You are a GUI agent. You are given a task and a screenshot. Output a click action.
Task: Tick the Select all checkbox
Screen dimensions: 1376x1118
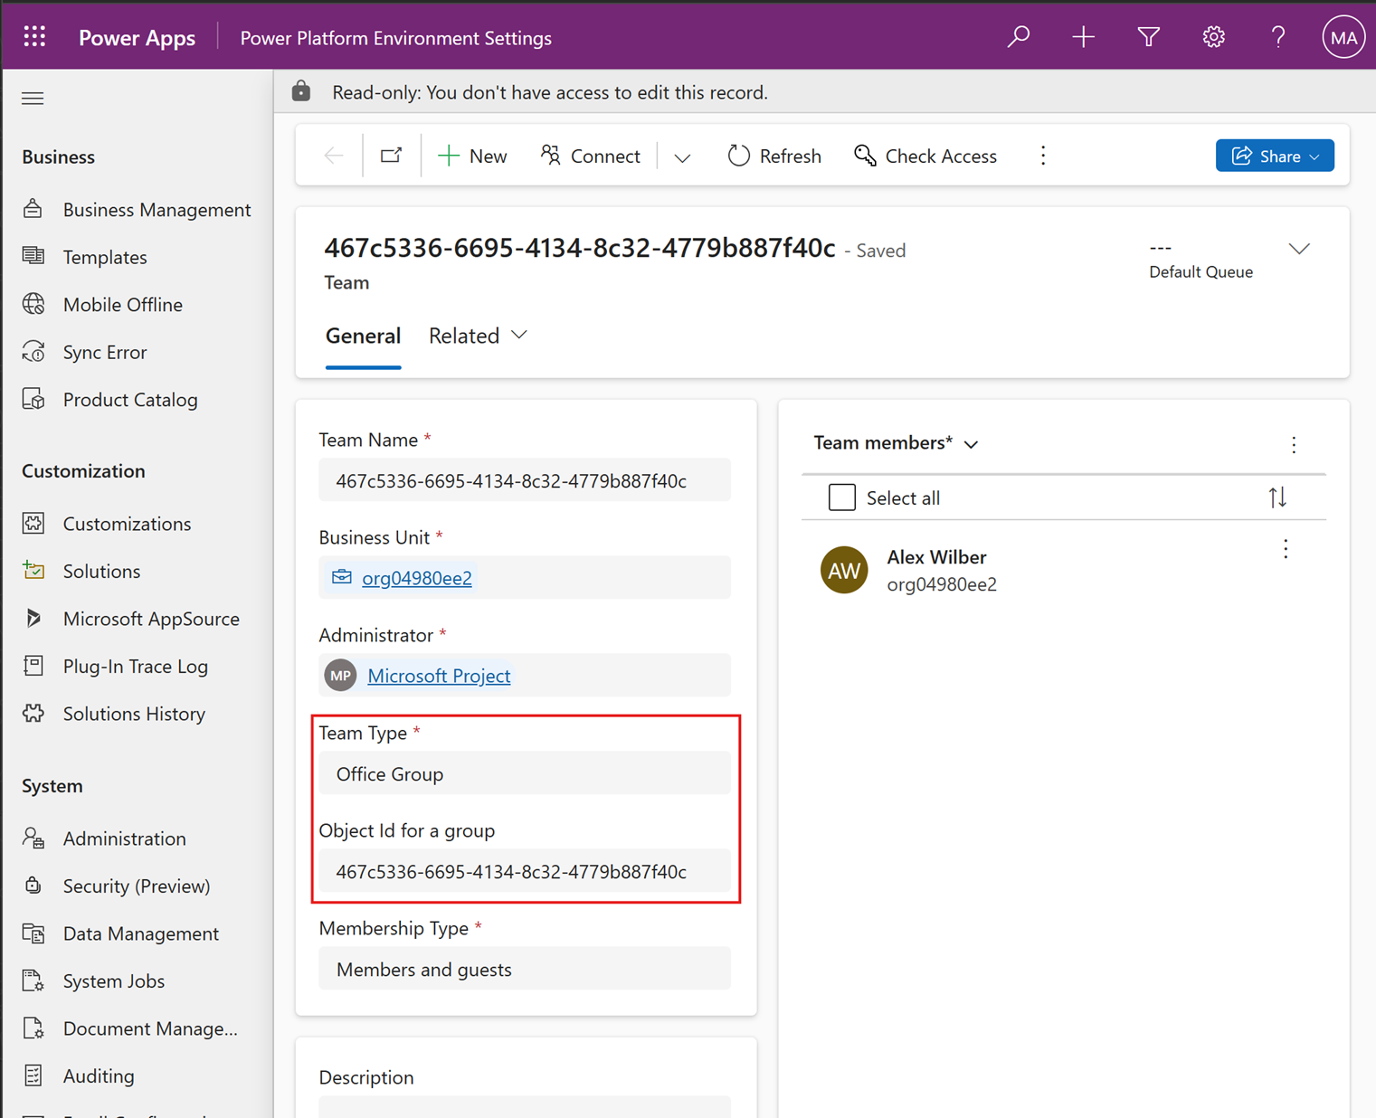[842, 497]
